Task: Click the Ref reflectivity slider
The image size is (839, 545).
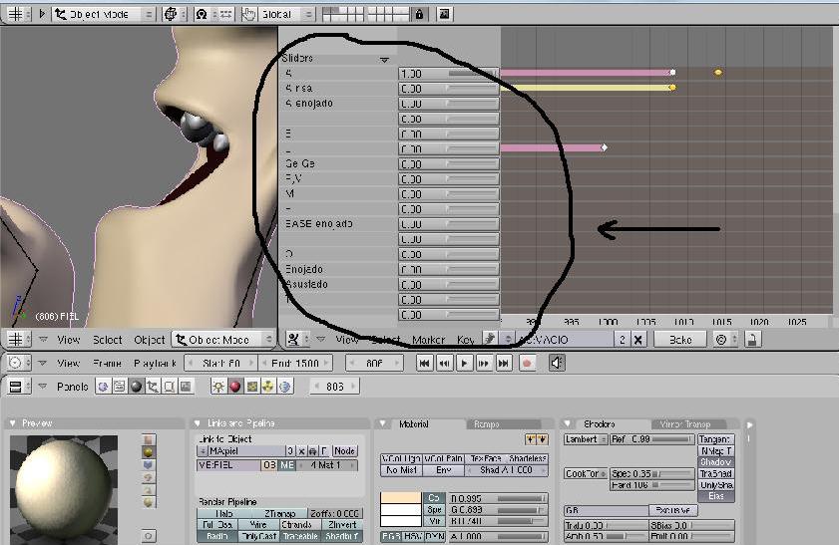Action: 652,439
